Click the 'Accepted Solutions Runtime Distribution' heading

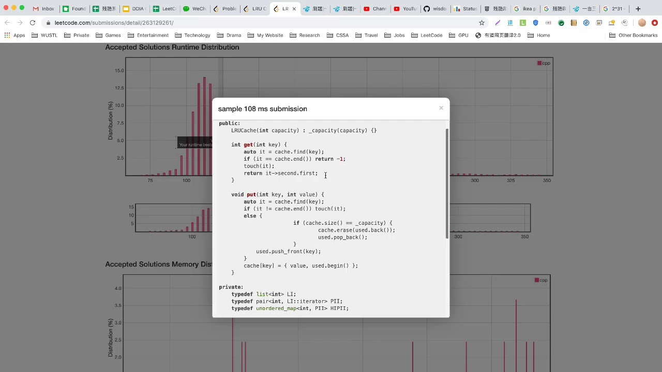(172, 47)
